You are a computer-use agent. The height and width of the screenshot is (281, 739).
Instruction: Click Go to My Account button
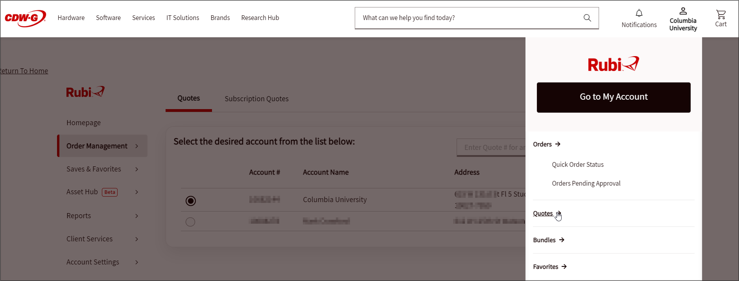click(614, 97)
